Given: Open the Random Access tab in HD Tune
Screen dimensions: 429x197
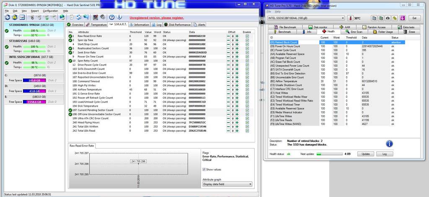Looking at the screenshot, I should coord(374,27).
